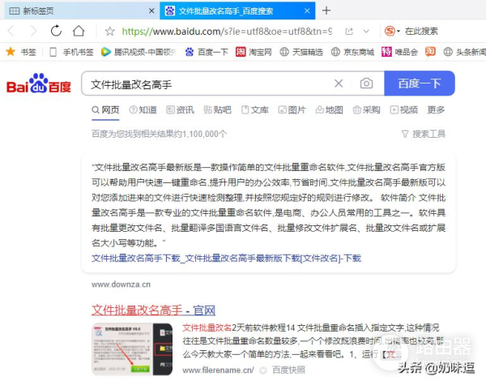Open image search via camera icon
The width and height of the screenshot is (486, 385).
coord(366,83)
